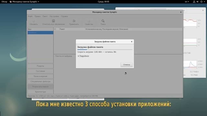Image resolution: width=207 pixels, height=116 pixels.
Task: Click the Архитектура filter button
Action: [x=40, y=92]
